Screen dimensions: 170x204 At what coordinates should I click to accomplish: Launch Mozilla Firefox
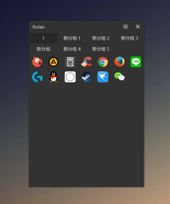[119, 62]
